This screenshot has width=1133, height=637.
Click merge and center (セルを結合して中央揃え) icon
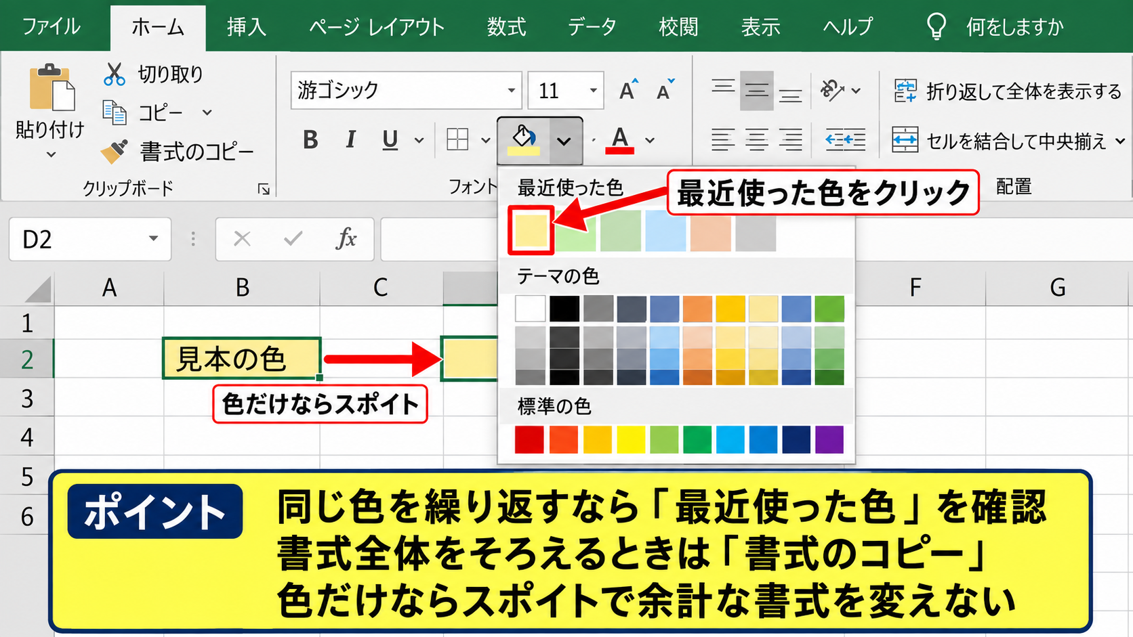point(905,140)
